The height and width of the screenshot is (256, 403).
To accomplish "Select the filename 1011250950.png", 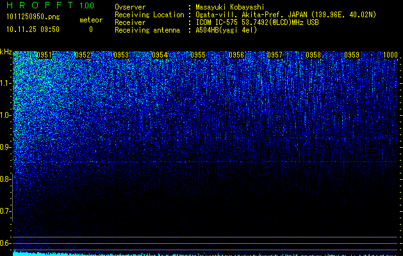I will [33, 17].
